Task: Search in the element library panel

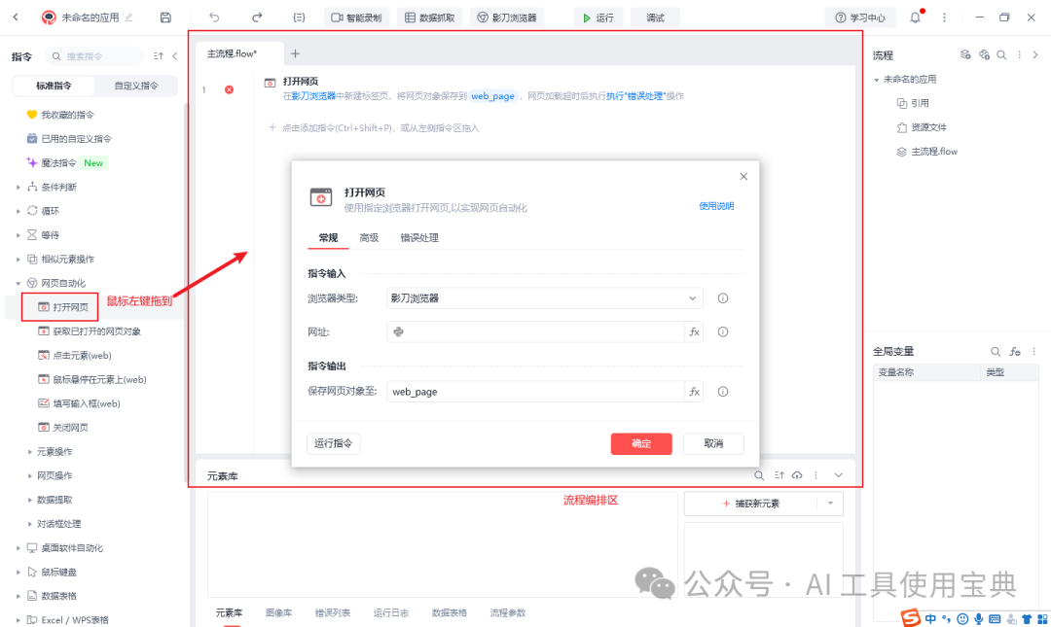Action: pos(759,475)
